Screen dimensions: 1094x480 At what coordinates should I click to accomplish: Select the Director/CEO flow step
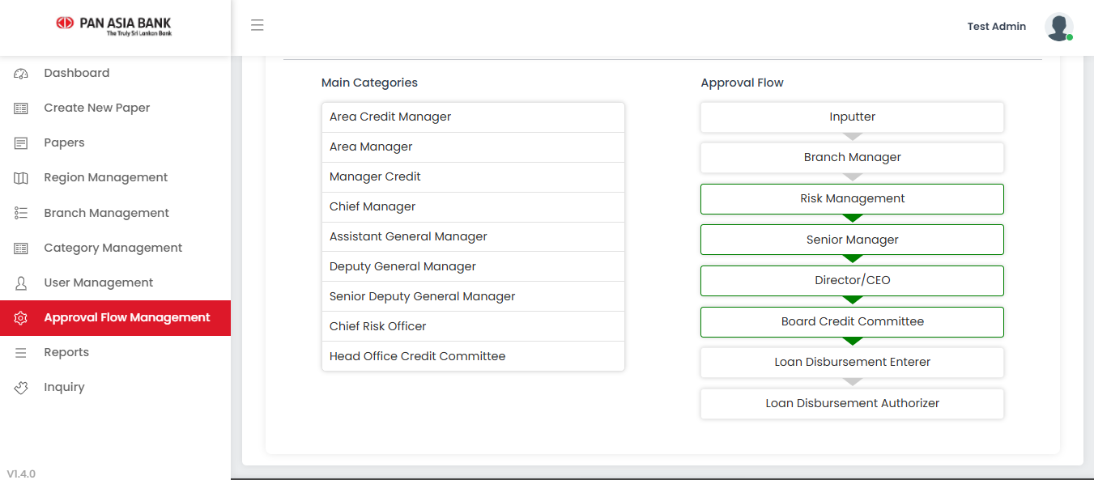click(x=852, y=280)
